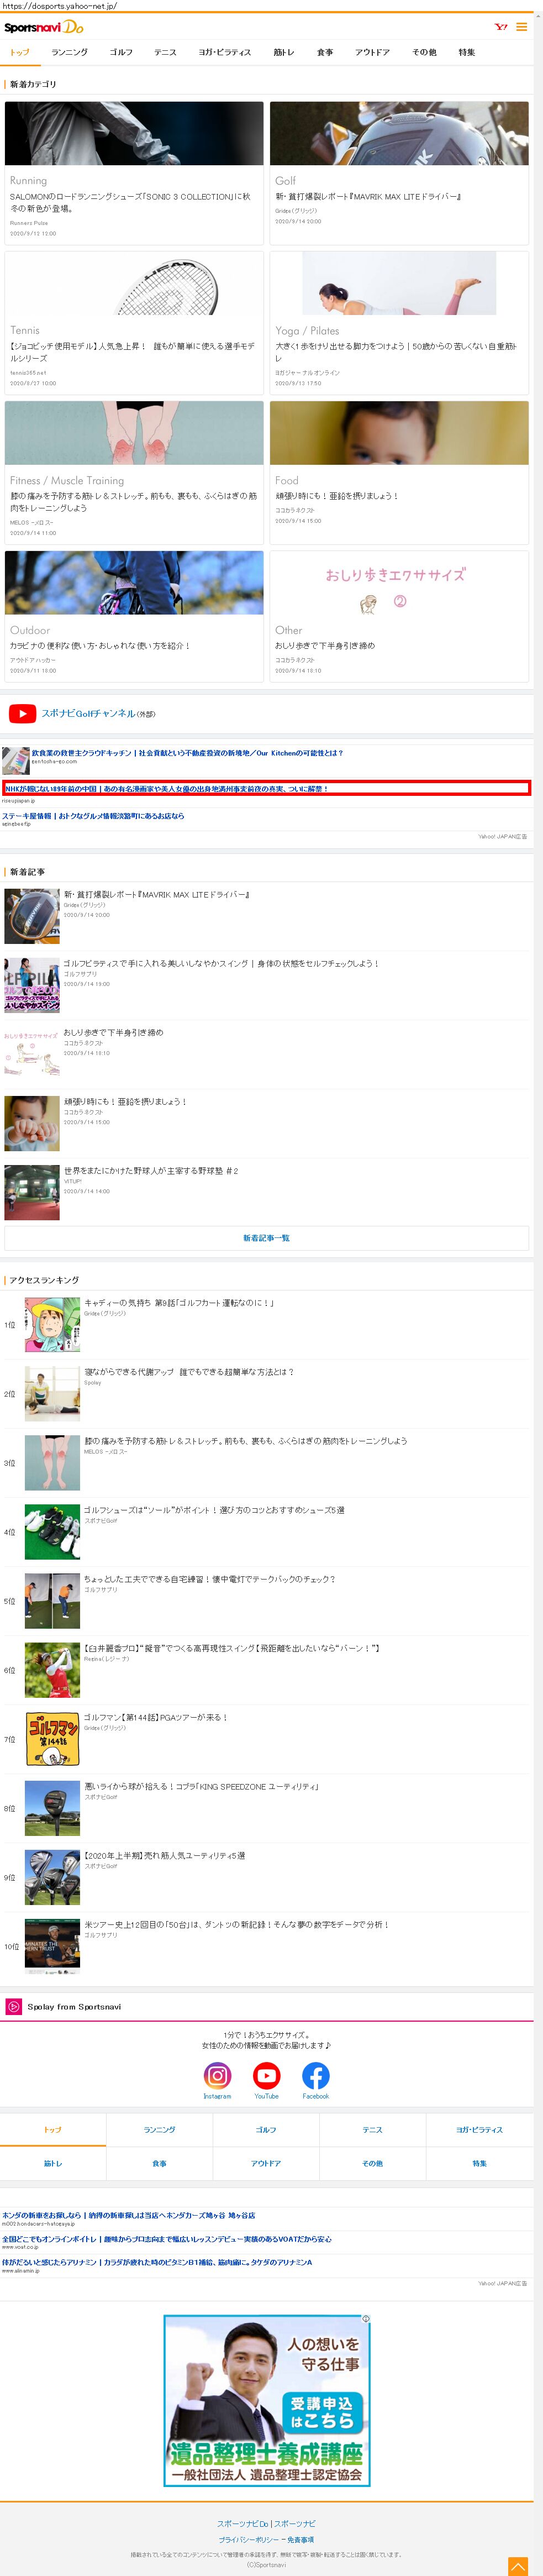Click the Sportsnavi Do logo
543x2576 pixels.
[44, 27]
